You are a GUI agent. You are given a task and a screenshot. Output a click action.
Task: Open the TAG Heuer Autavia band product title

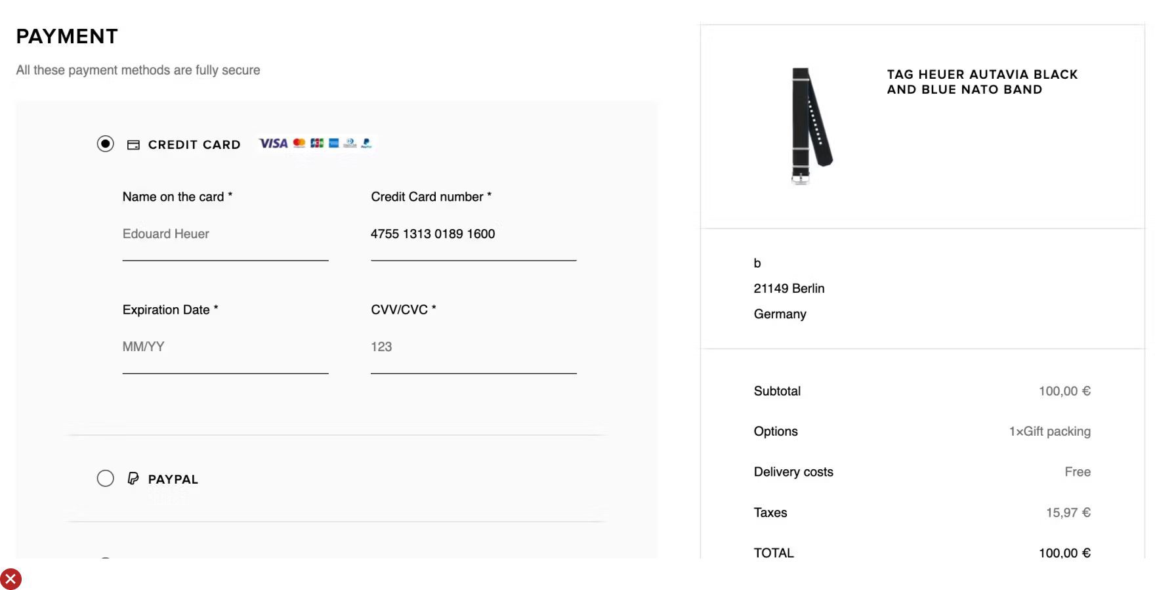point(982,82)
